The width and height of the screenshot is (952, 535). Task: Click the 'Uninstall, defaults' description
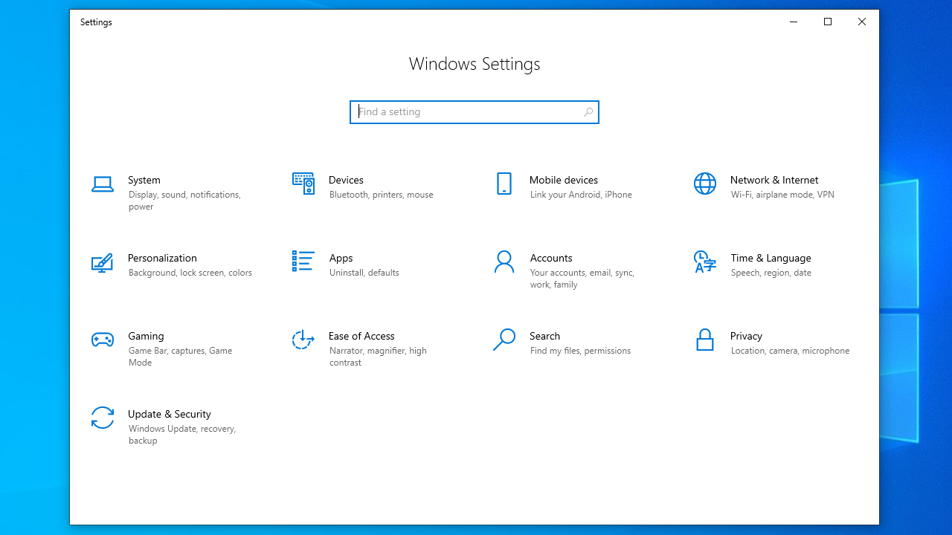pyautogui.click(x=364, y=273)
